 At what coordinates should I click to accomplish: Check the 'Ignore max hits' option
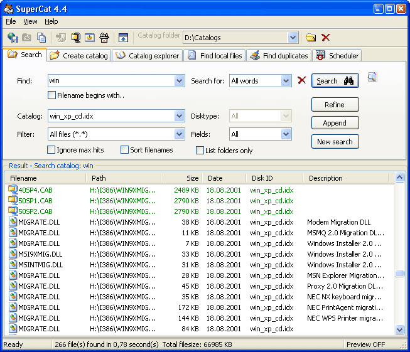52,150
